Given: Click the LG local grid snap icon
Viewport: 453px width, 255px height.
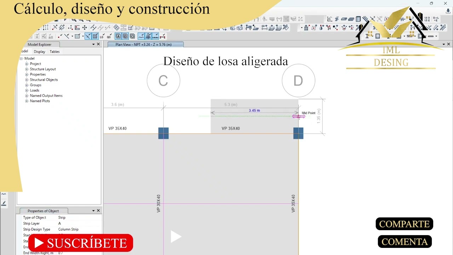Looking at the screenshot, I should click(102, 36).
